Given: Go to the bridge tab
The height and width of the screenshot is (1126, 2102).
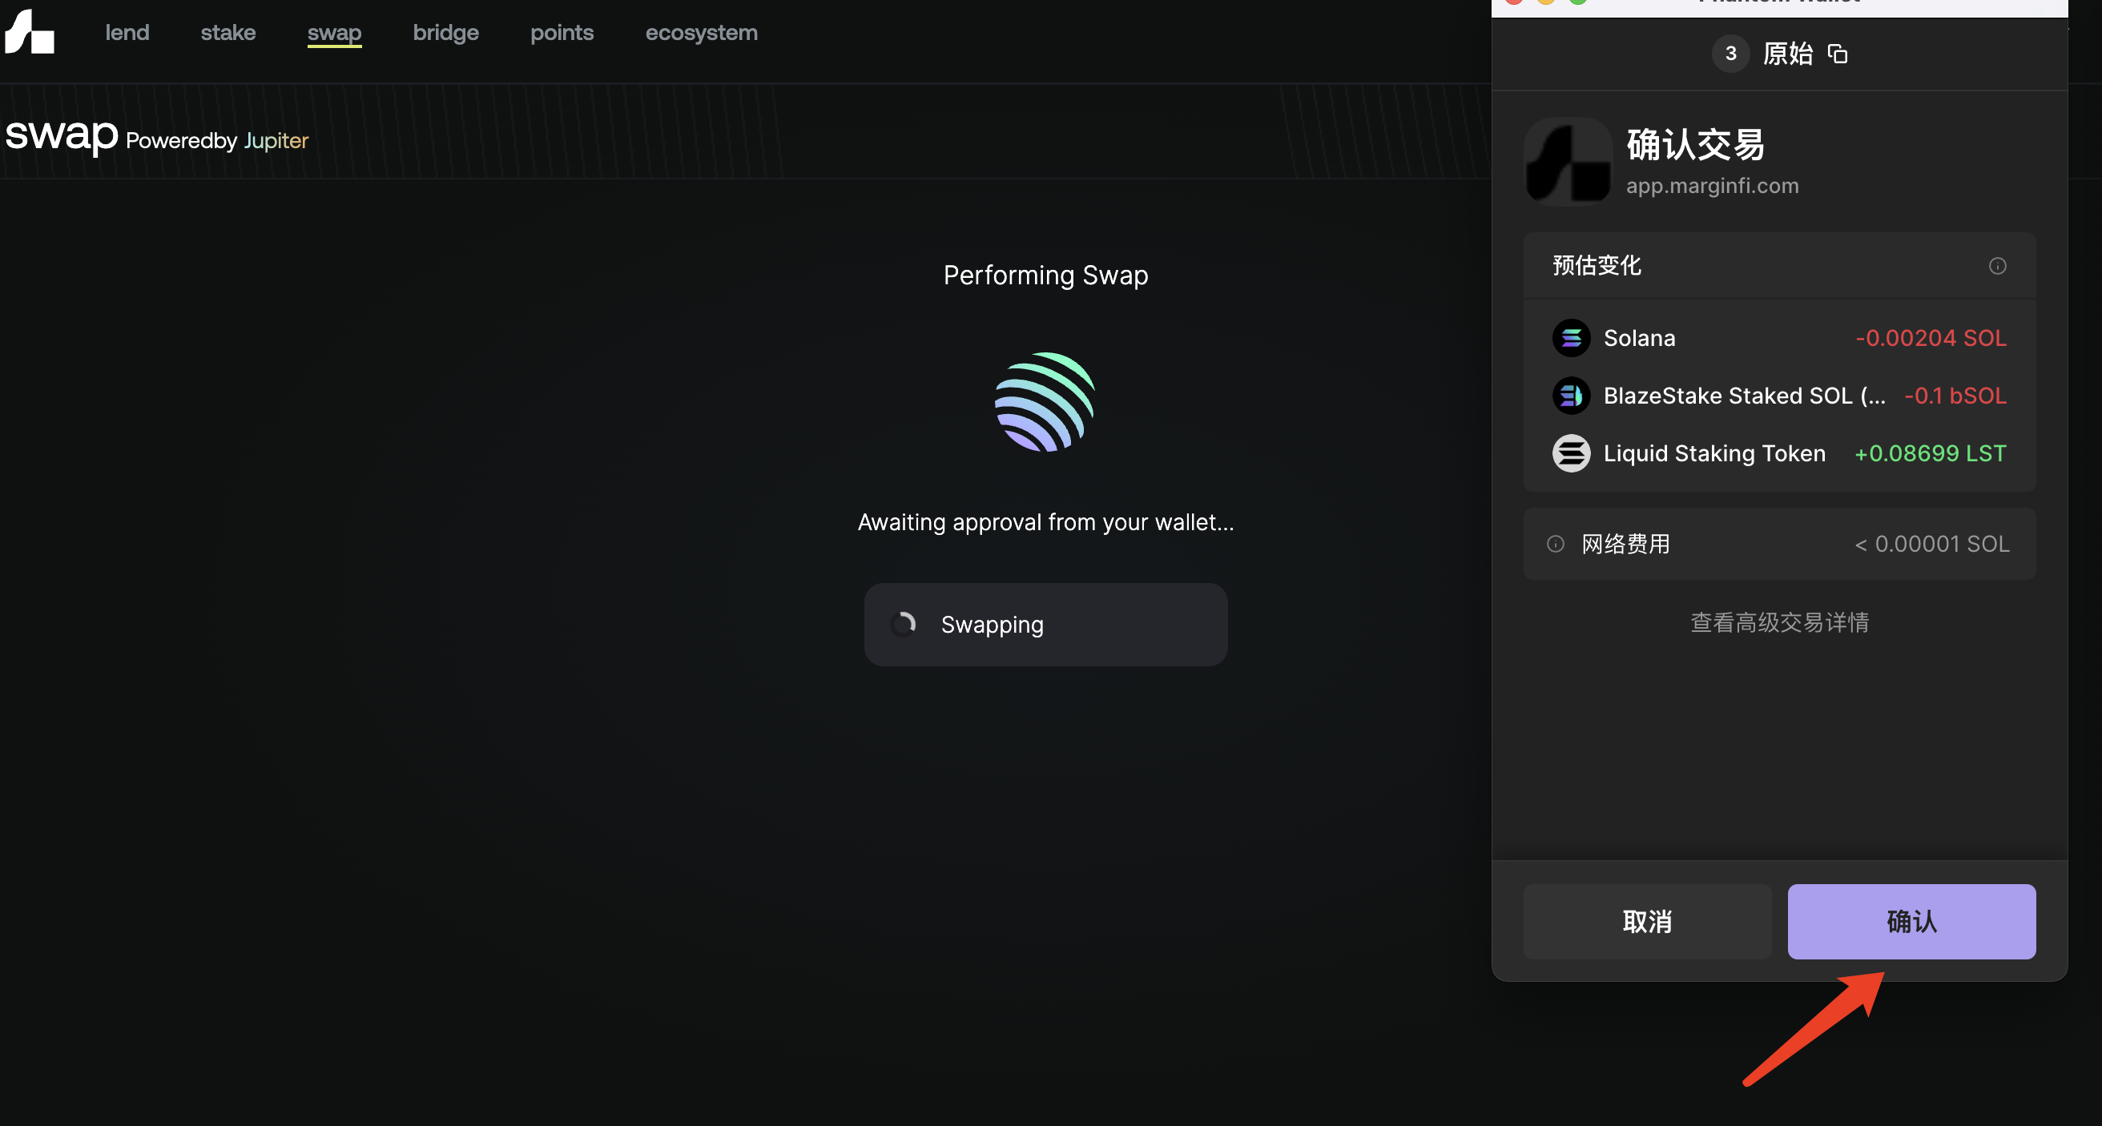Looking at the screenshot, I should pos(445,33).
